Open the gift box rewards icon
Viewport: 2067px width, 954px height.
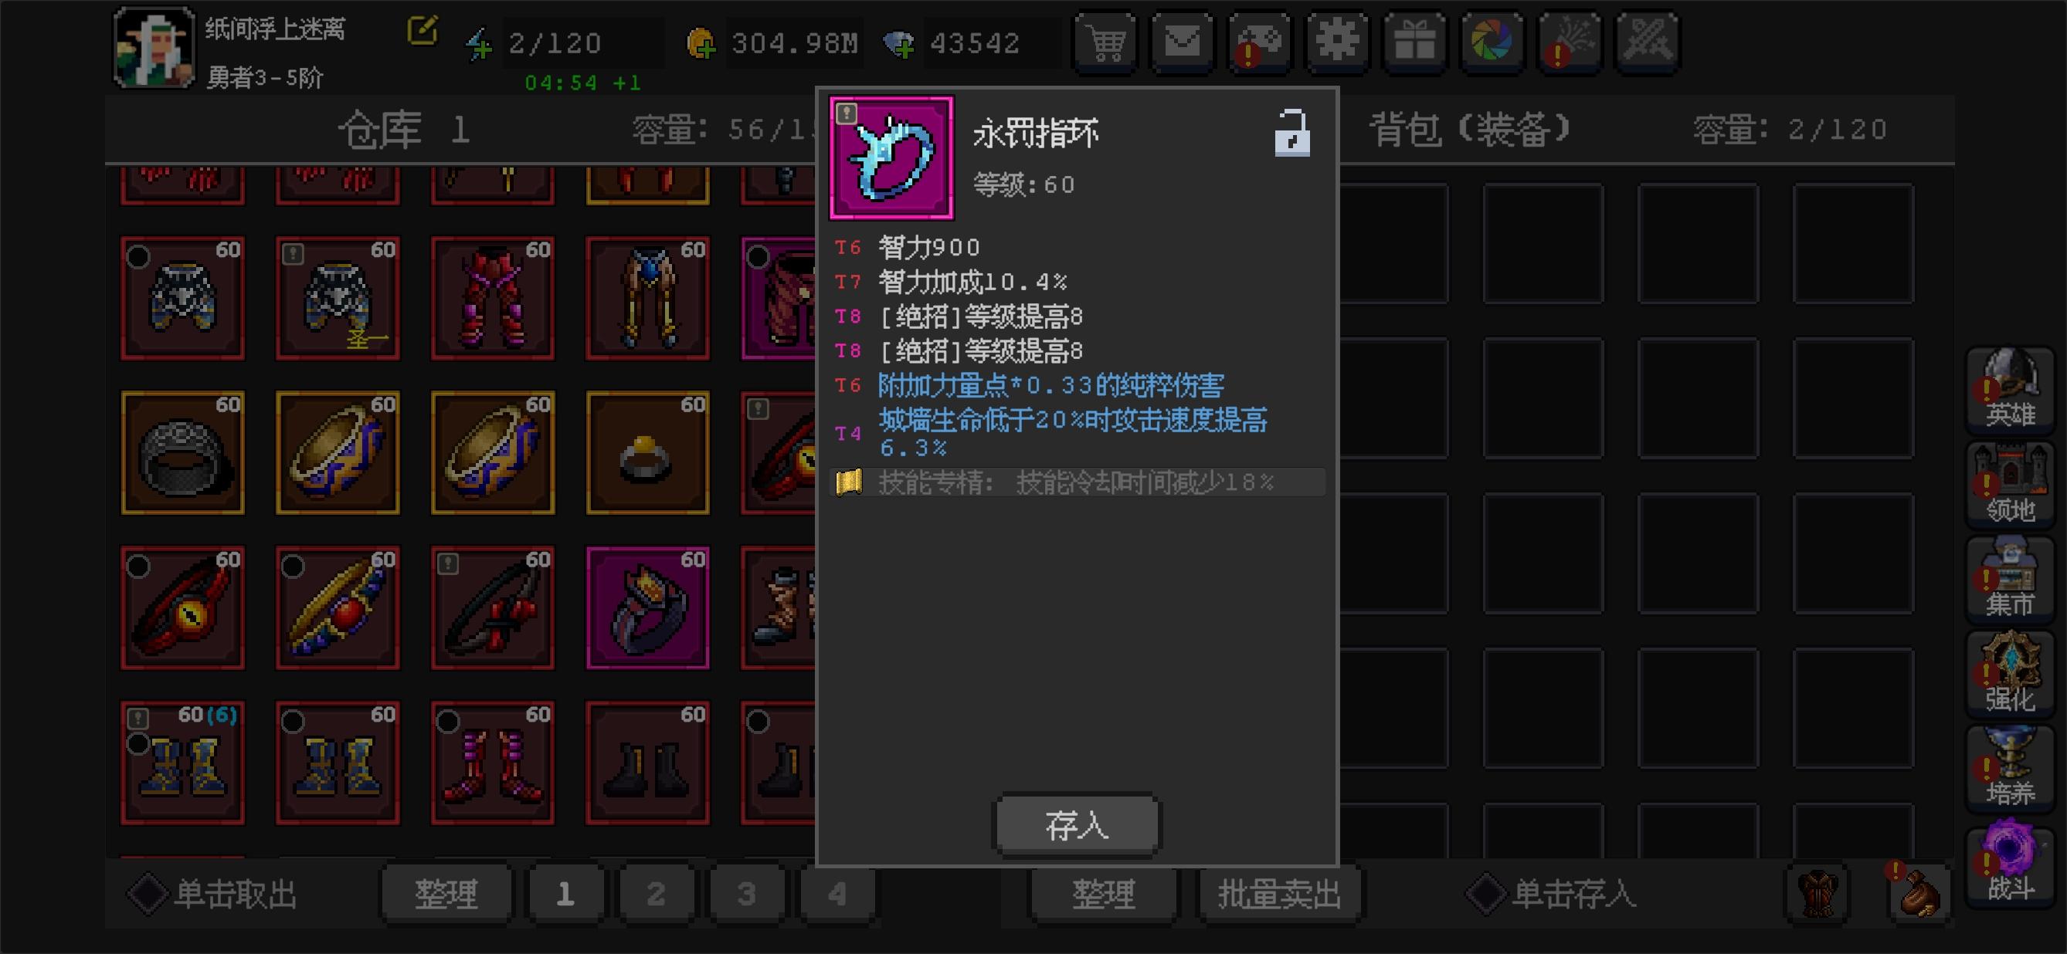click(1414, 42)
